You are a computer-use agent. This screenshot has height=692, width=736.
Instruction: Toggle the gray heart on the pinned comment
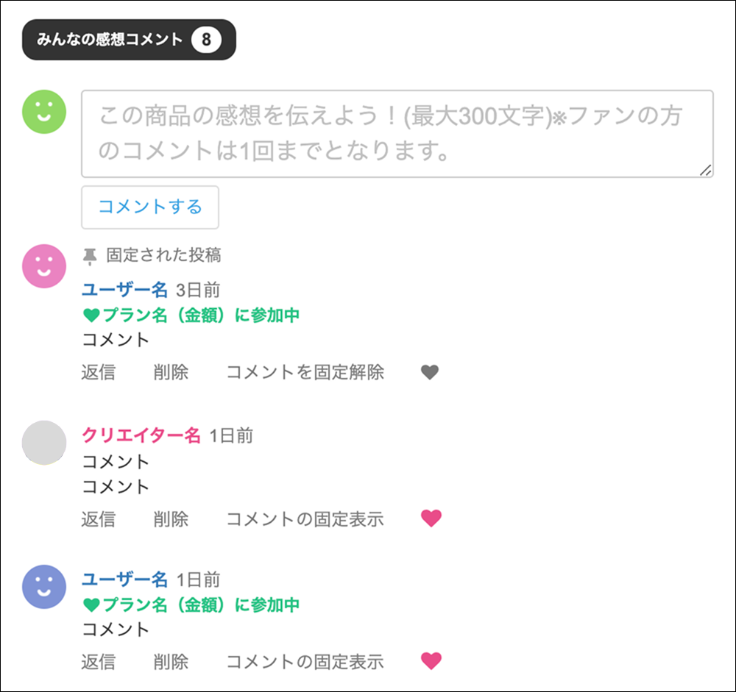[430, 372]
